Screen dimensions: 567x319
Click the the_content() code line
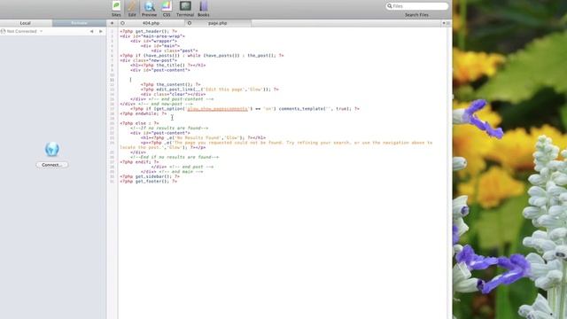click(x=171, y=85)
